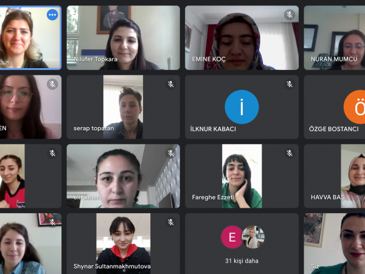Click the 'Siz' self-view video tile

[x=335, y=244]
